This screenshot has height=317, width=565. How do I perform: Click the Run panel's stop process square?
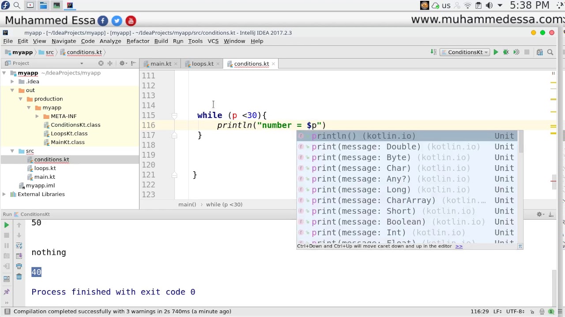[x=7, y=235]
